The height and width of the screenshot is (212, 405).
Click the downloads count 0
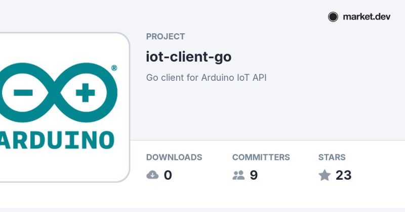point(168,175)
